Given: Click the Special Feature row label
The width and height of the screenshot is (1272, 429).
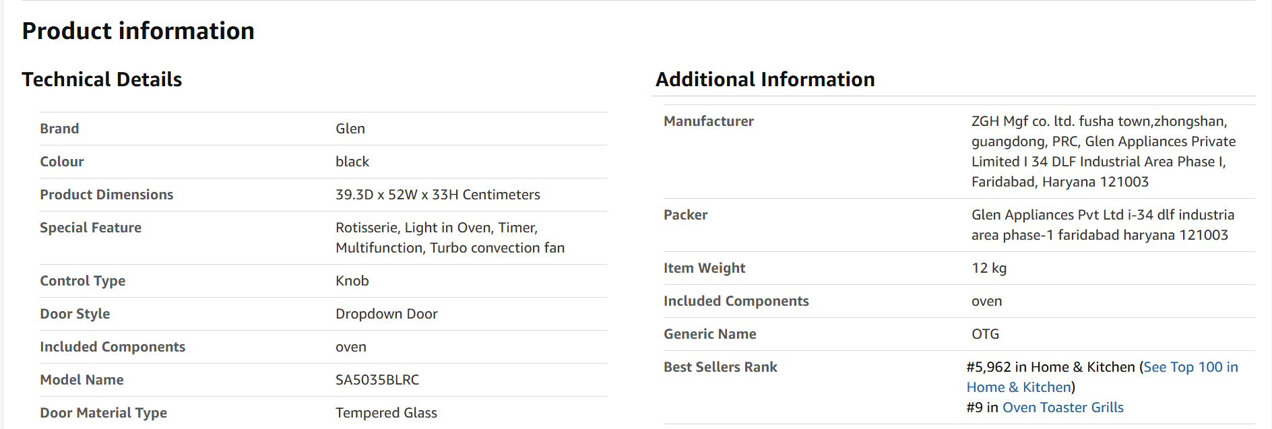Looking at the screenshot, I should point(91,228).
